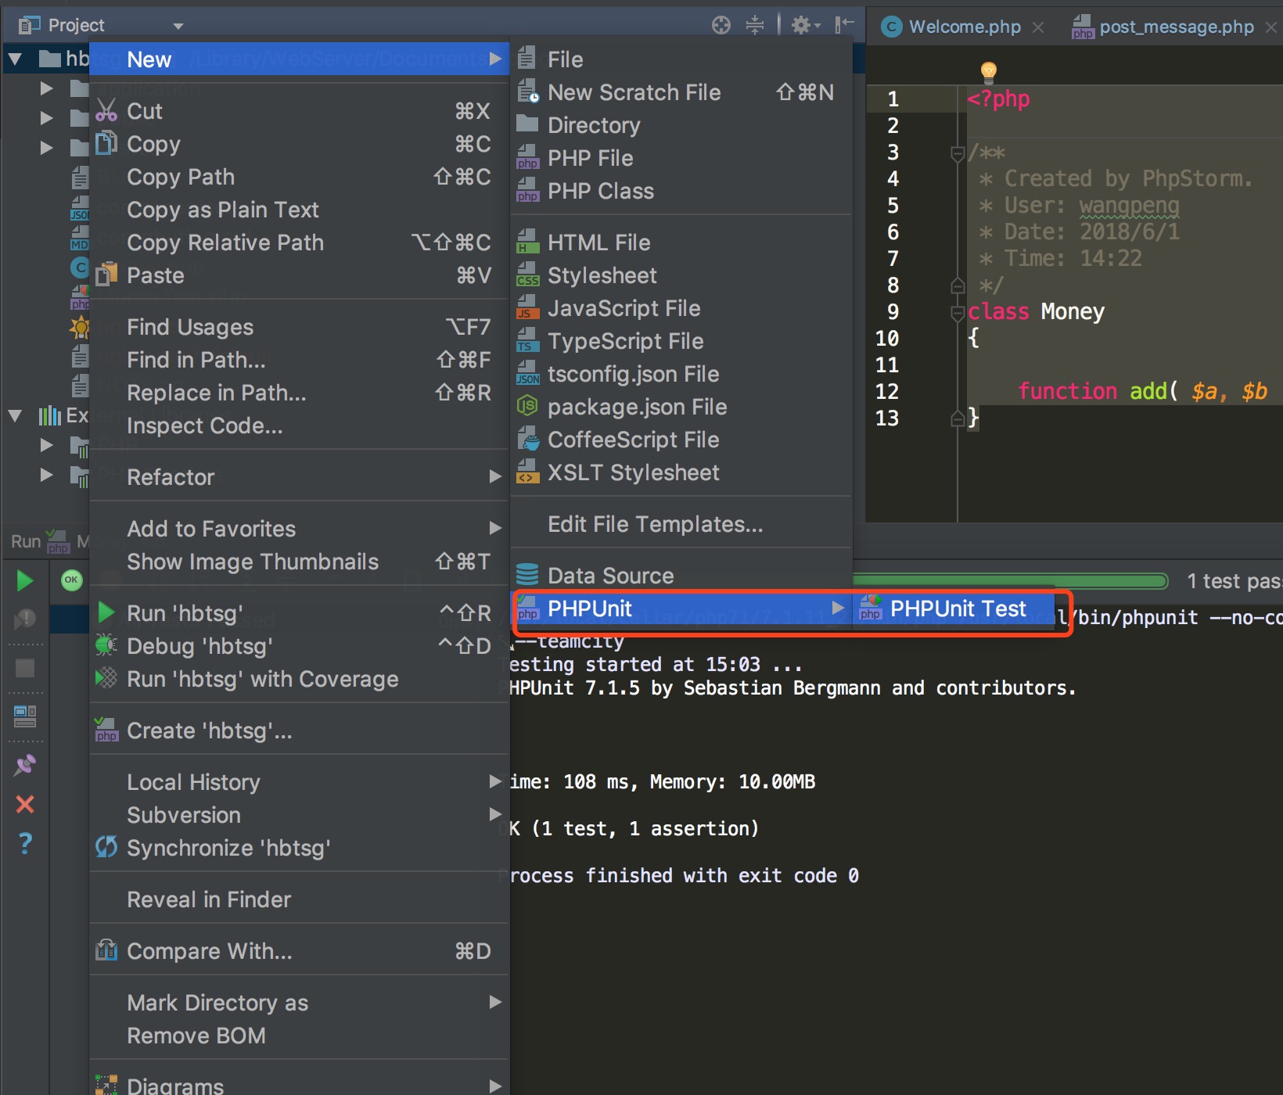Open the Subversion submenu
The image size is (1283, 1095).
(x=299, y=815)
